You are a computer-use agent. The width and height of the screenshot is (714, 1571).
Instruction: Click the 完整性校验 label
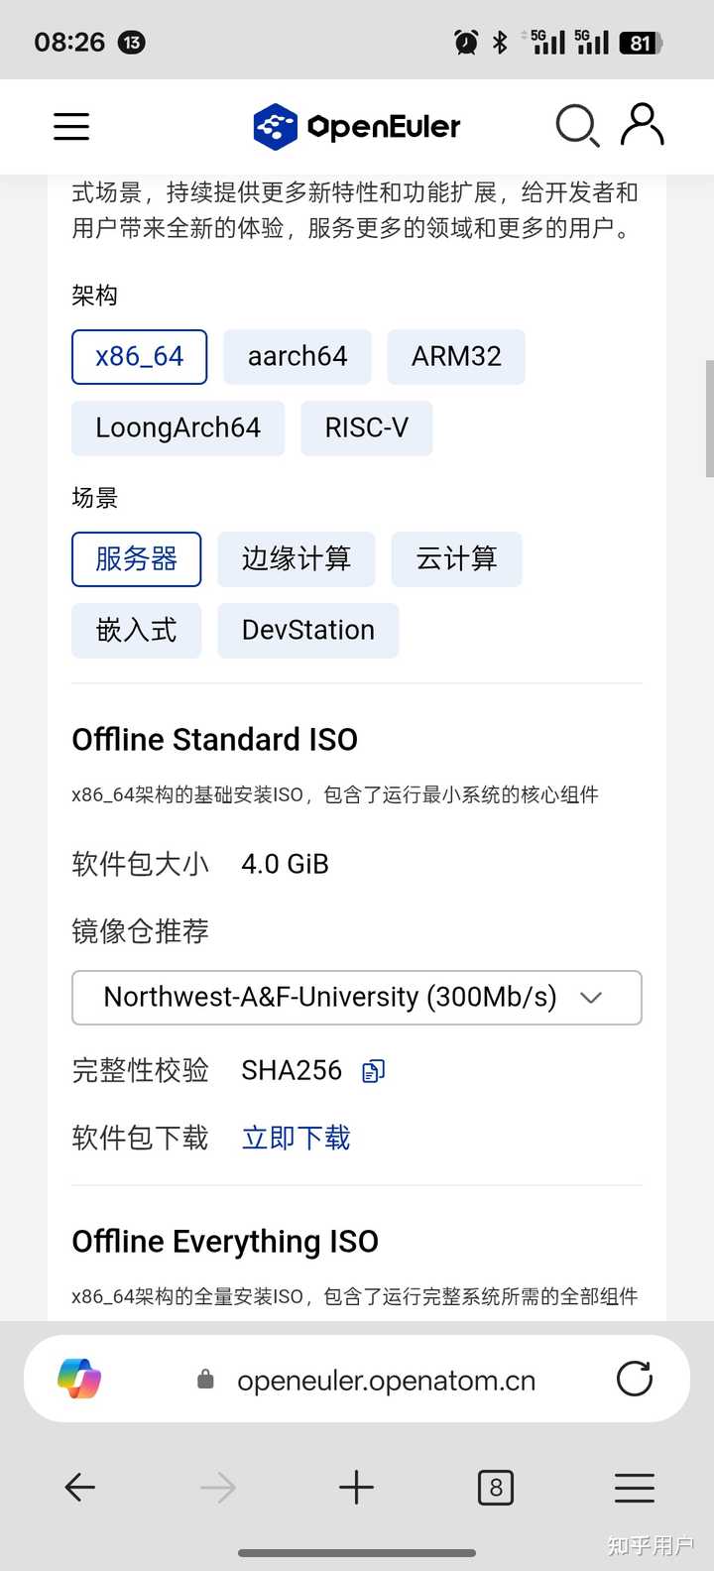pyautogui.click(x=140, y=1070)
